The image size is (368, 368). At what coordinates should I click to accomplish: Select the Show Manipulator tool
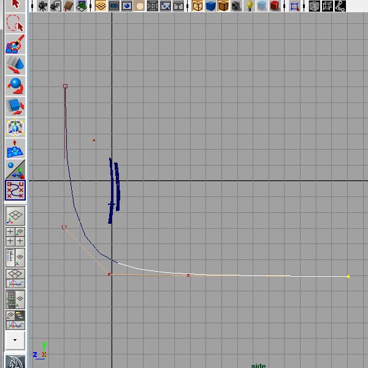tap(15, 169)
